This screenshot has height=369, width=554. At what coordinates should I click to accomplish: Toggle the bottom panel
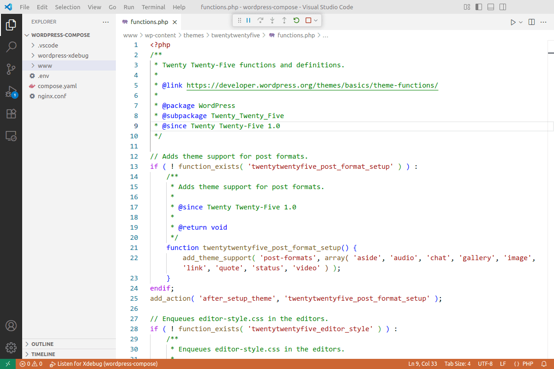pos(491,7)
